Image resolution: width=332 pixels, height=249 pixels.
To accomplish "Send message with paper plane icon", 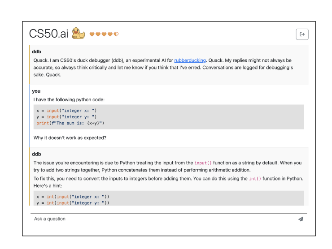I will tap(300, 219).
